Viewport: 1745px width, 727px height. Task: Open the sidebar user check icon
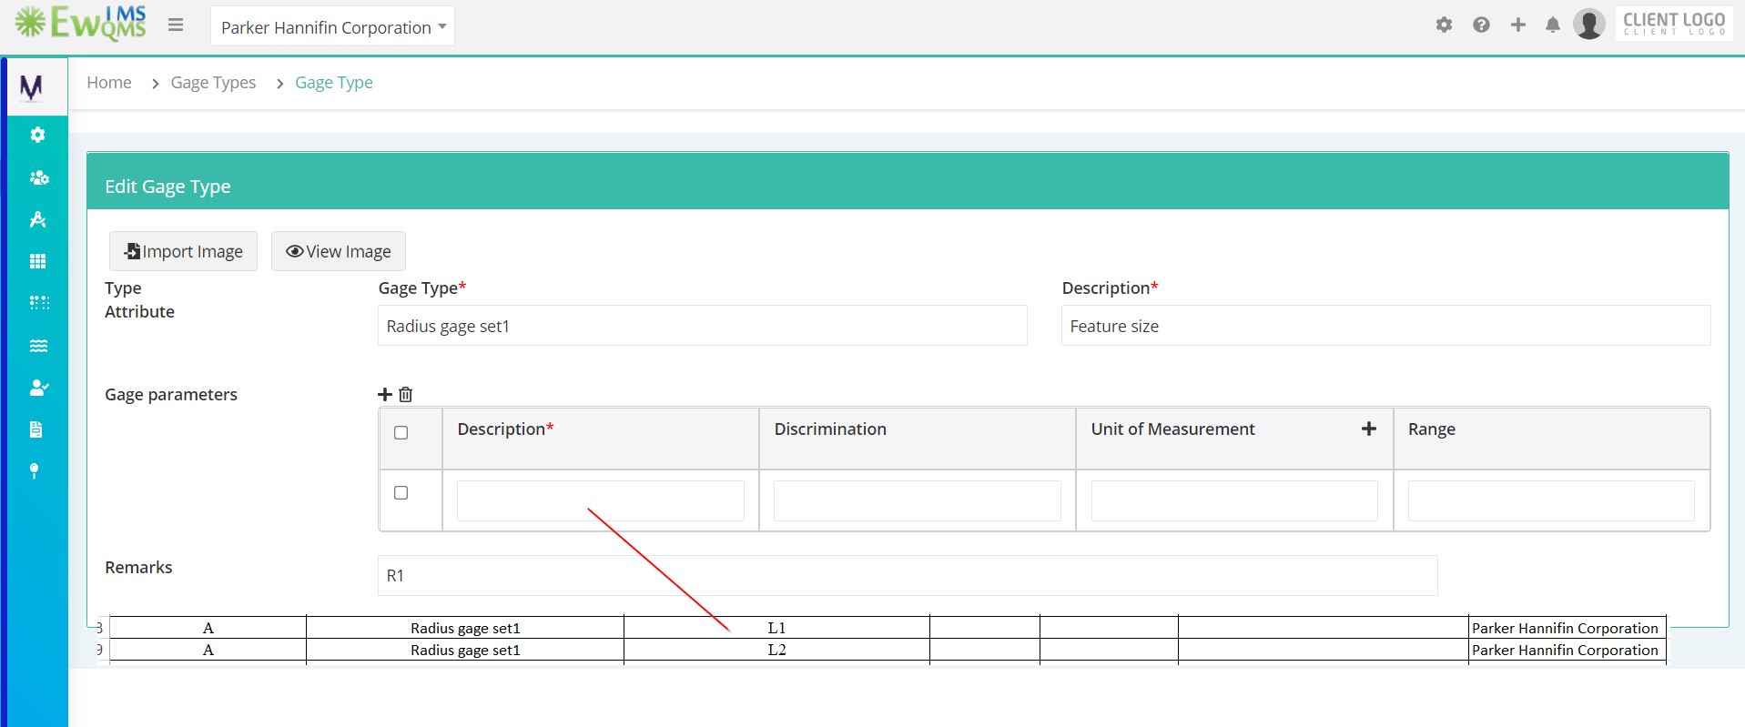[38, 388]
